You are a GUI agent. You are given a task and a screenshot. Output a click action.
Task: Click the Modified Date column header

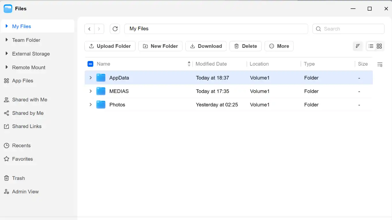click(x=211, y=64)
